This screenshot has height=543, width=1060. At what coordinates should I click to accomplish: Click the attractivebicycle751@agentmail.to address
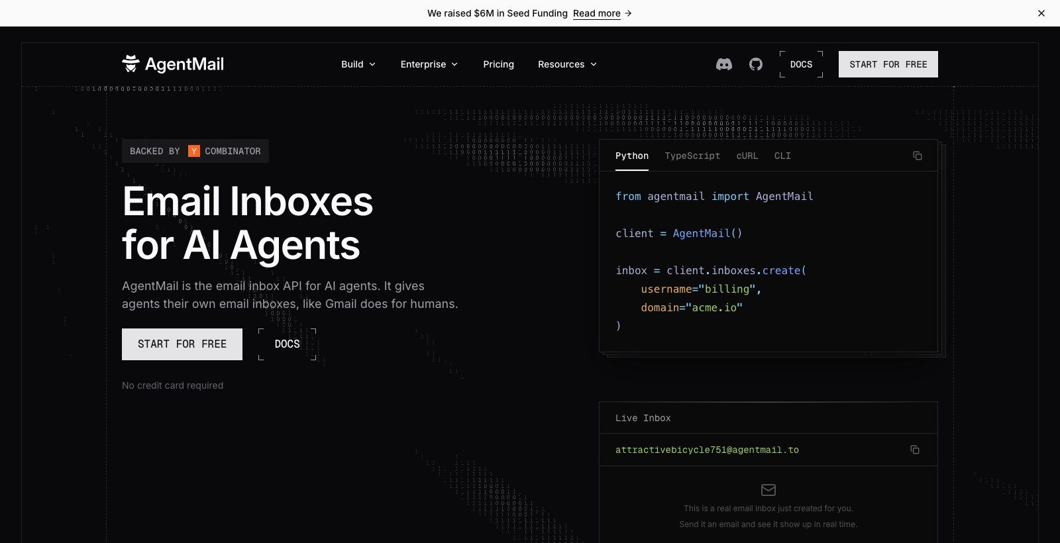coord(707,450)
